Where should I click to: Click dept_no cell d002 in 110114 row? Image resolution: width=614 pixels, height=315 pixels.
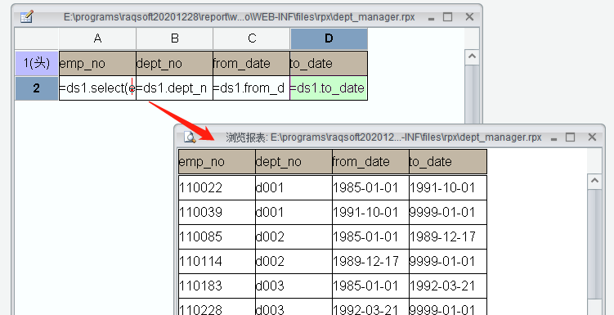pyautogui.click(x=294, y=261)
